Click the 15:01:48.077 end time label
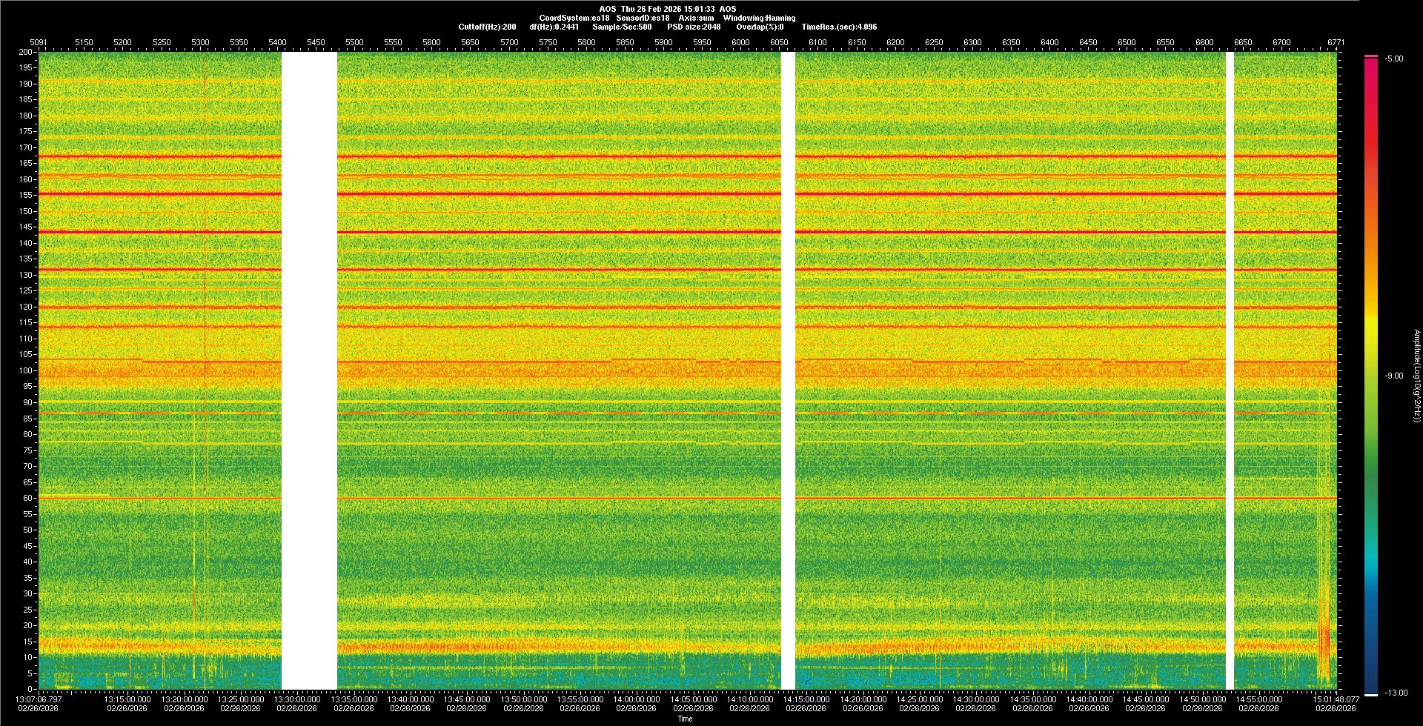Viewport: 1423px width, 726px height. click(1336, 699)
